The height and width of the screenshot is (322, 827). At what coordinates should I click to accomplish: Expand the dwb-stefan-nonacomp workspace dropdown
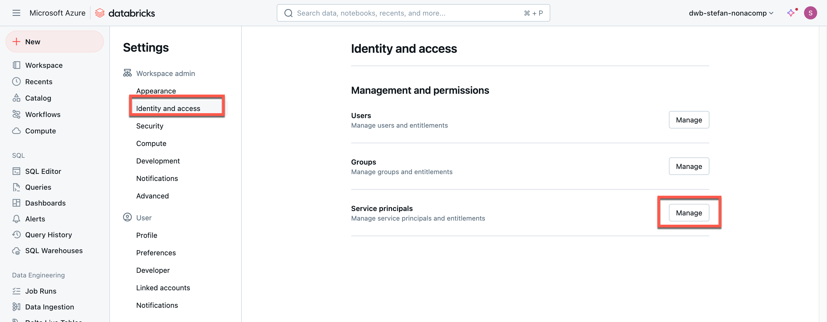731,13
